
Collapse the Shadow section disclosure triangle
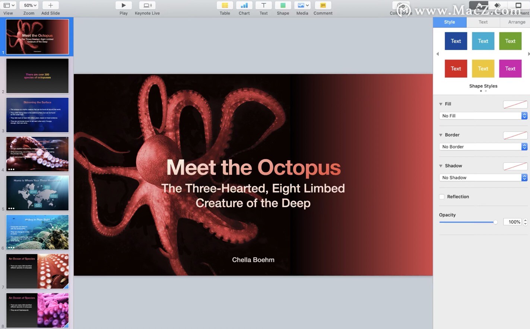tap(441, 166)
